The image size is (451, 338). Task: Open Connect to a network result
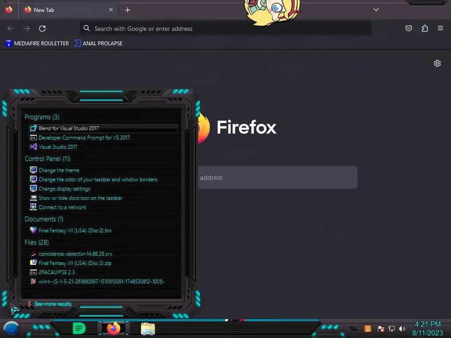pyautogui.click(x=62, y=207)
